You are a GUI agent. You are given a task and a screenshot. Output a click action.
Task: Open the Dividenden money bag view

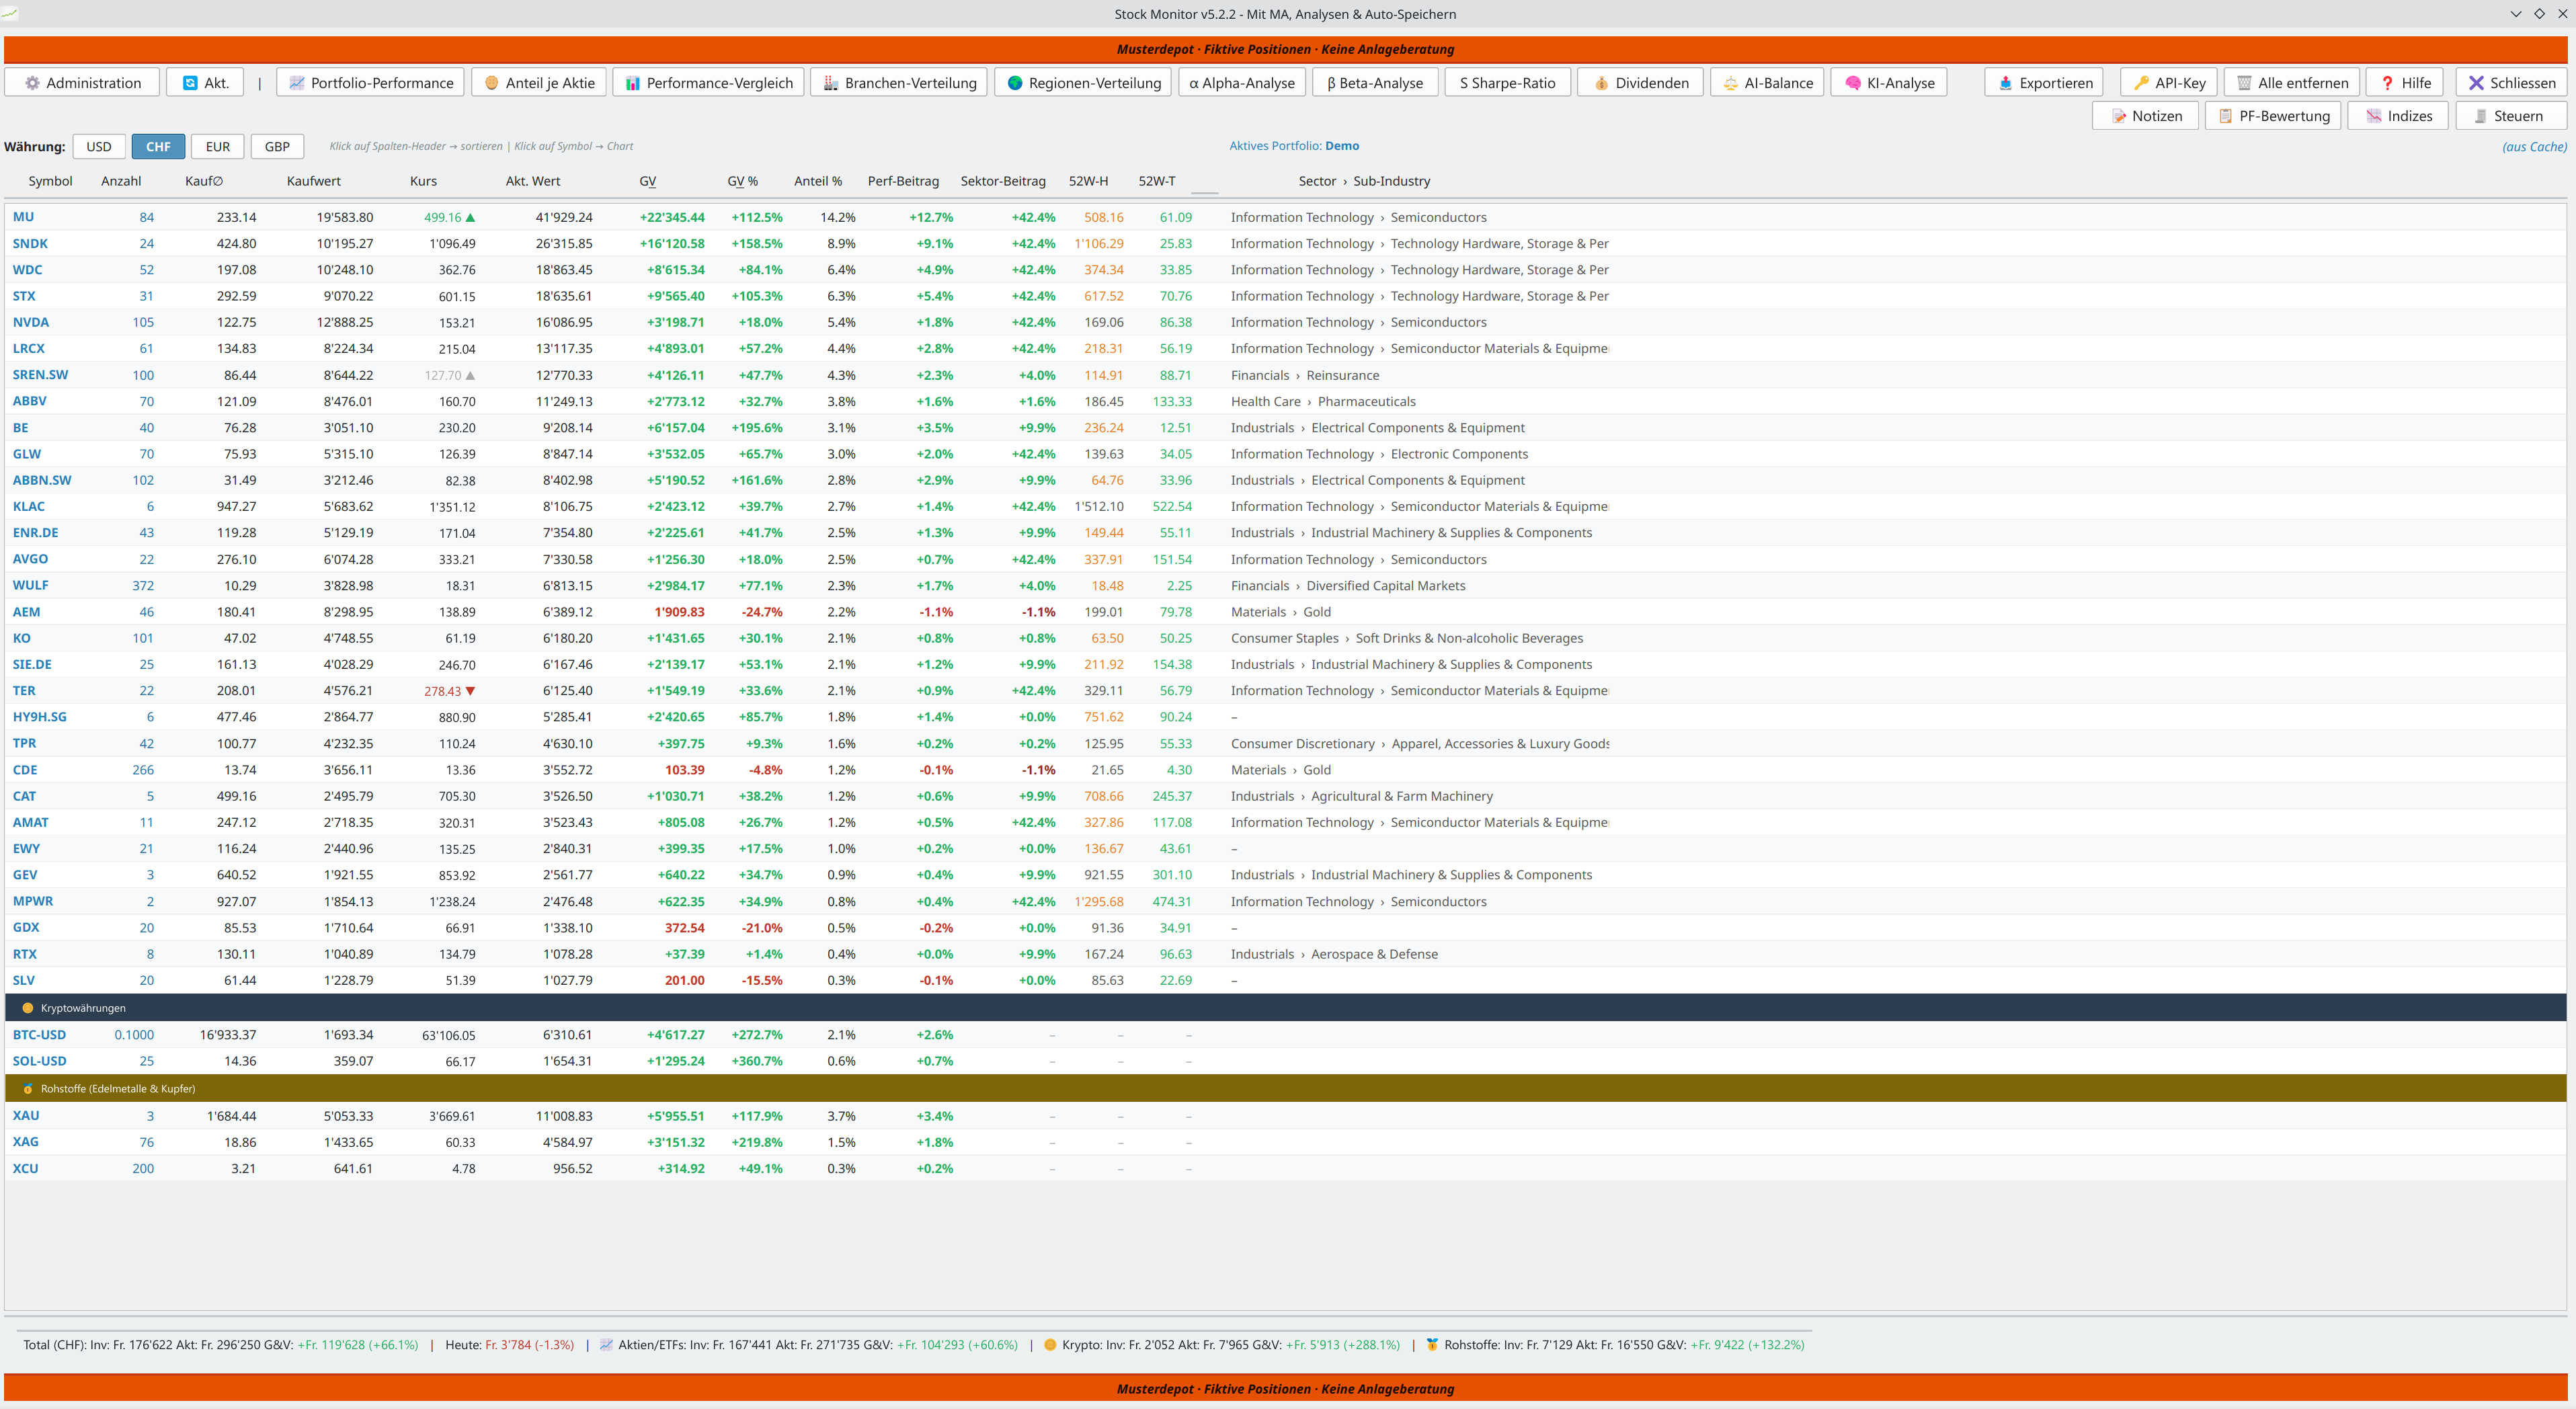(x=1640, y=83)
